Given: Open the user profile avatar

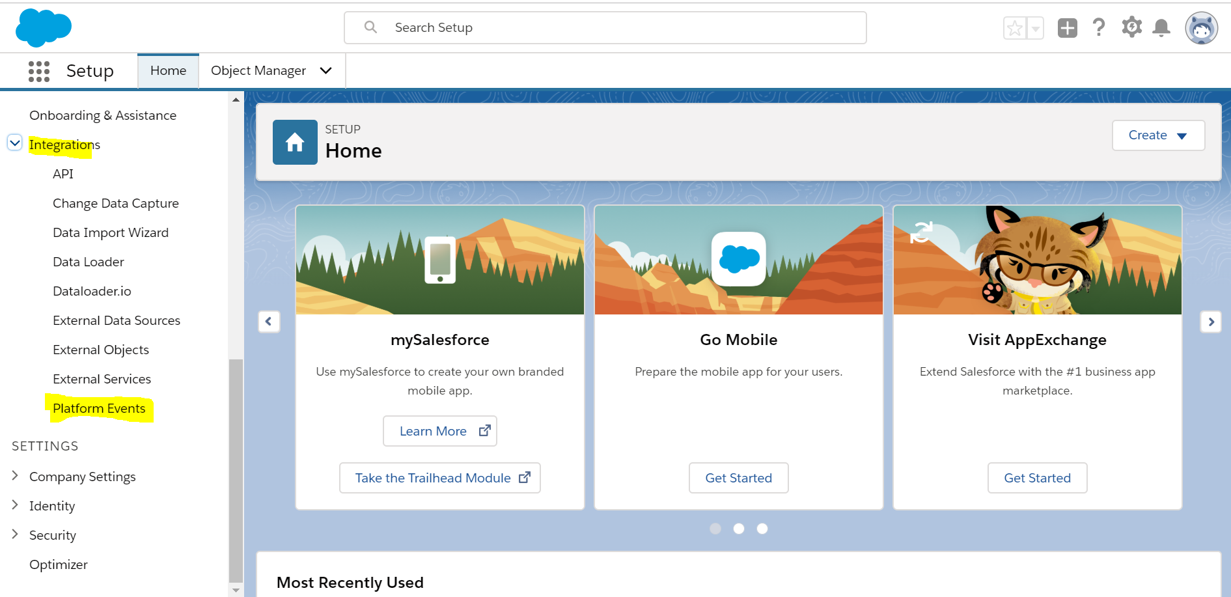Looking at the screenshot, I should pos(1201,28).
